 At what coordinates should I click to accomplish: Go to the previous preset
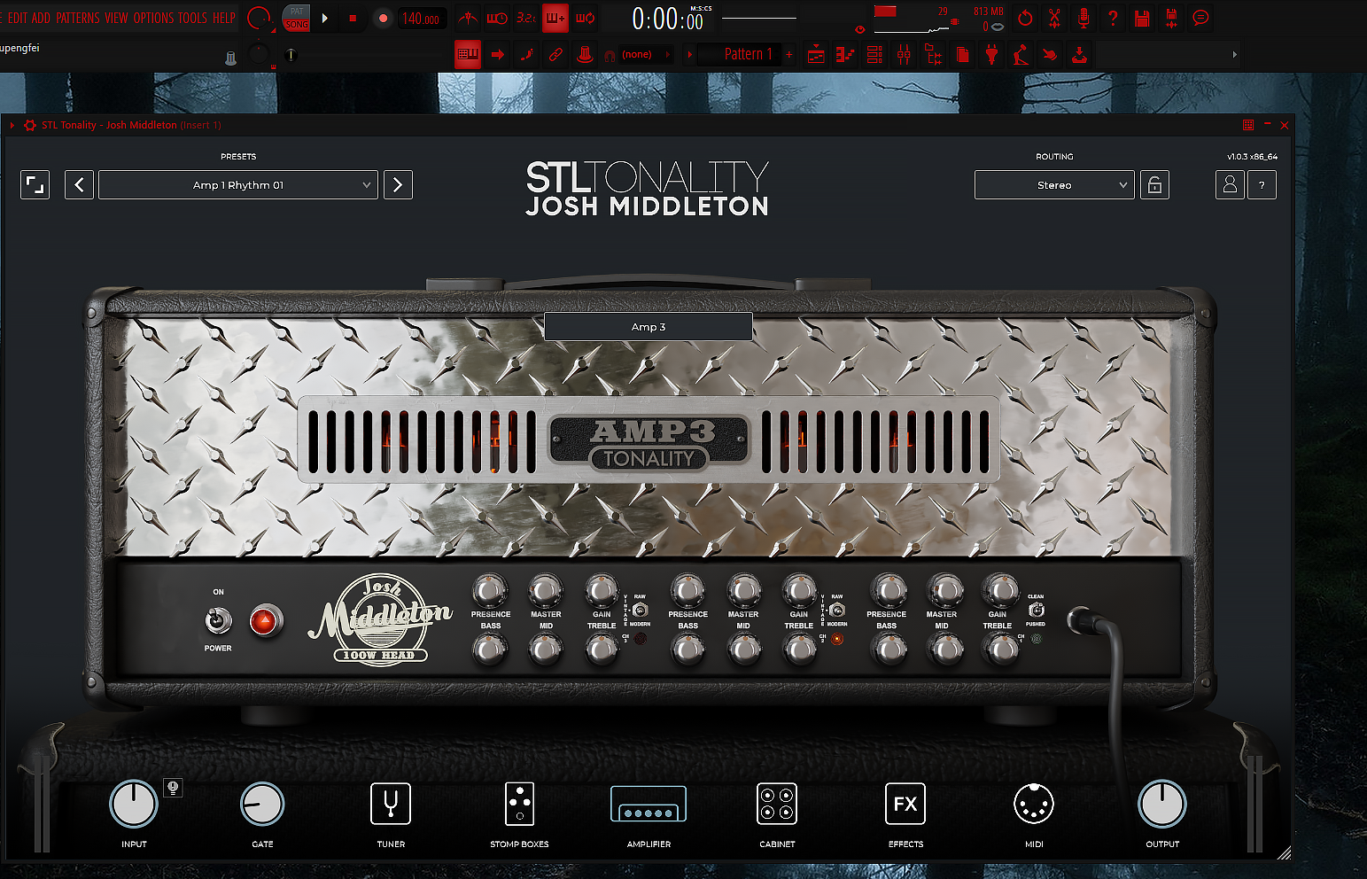(x=79, y=185)
